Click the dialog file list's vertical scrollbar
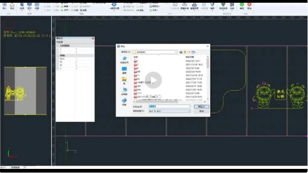 coord(207,78)
